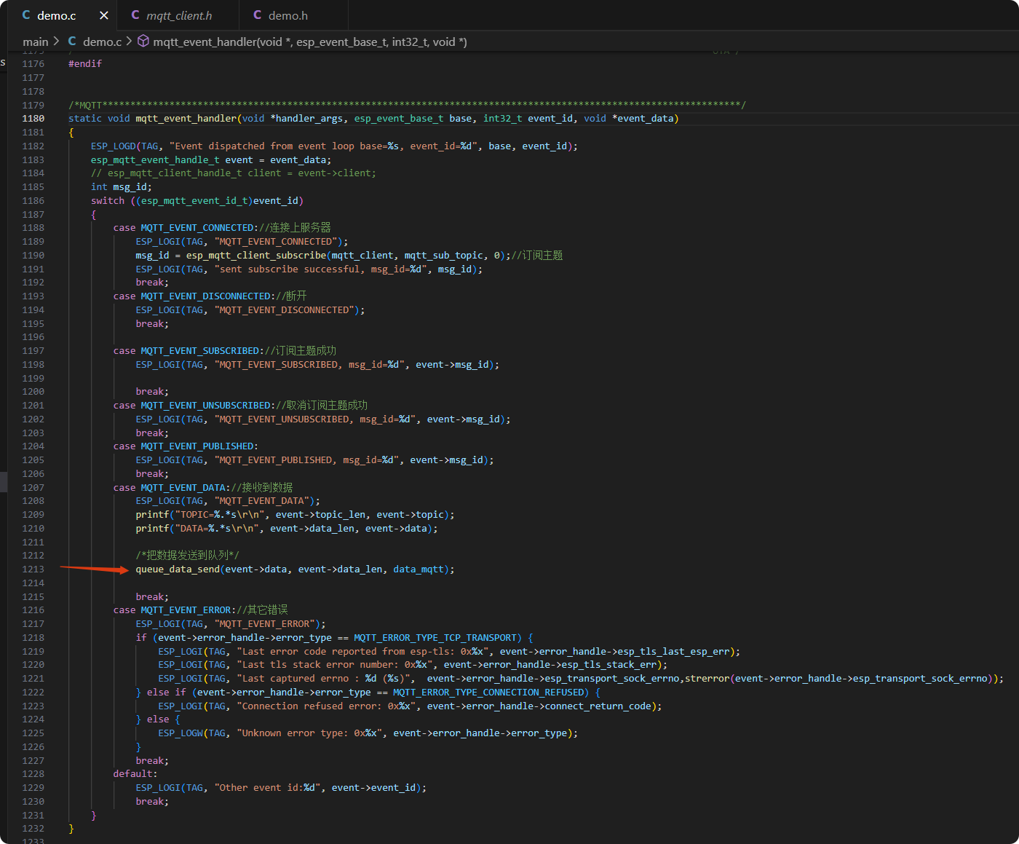Click line number 1188 in the gutter
This screenshot has width=1019, height=844.
pos(33,228)
